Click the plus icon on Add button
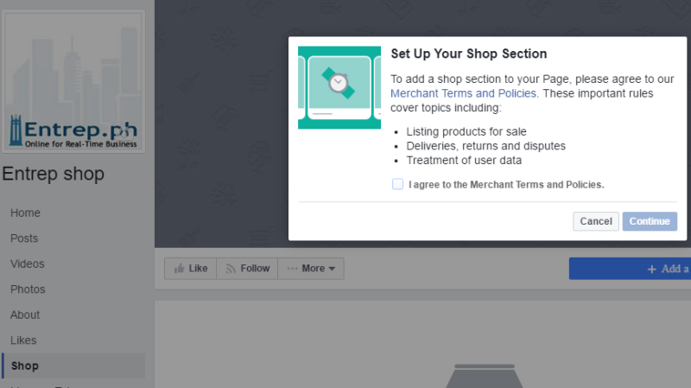 click(652, 269)
